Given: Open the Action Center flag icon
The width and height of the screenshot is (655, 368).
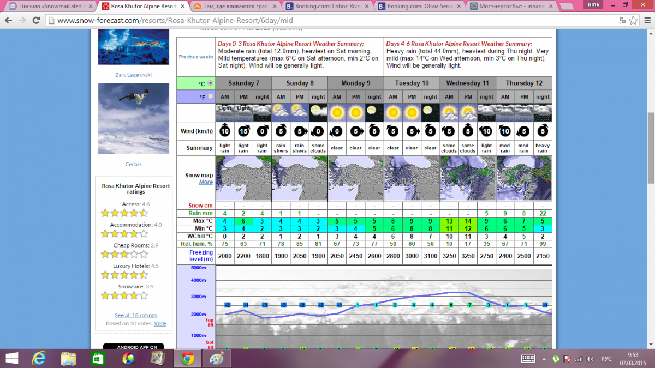Looking at the screenshot, I should point(567,358).
